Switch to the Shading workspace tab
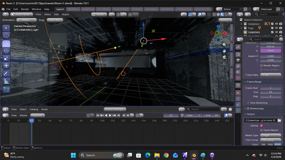The width and height of the screenshot is (285, 160). click(137, 9)
